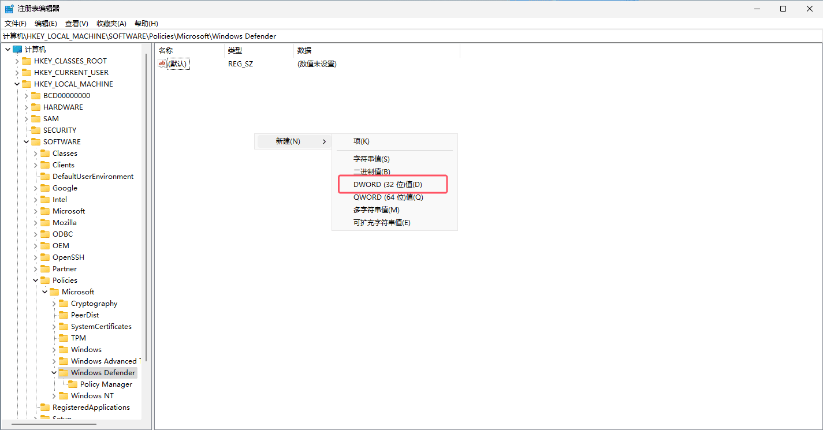Click the OpenSSH folder icon
The image size is (823, 430).
[45, 257]
